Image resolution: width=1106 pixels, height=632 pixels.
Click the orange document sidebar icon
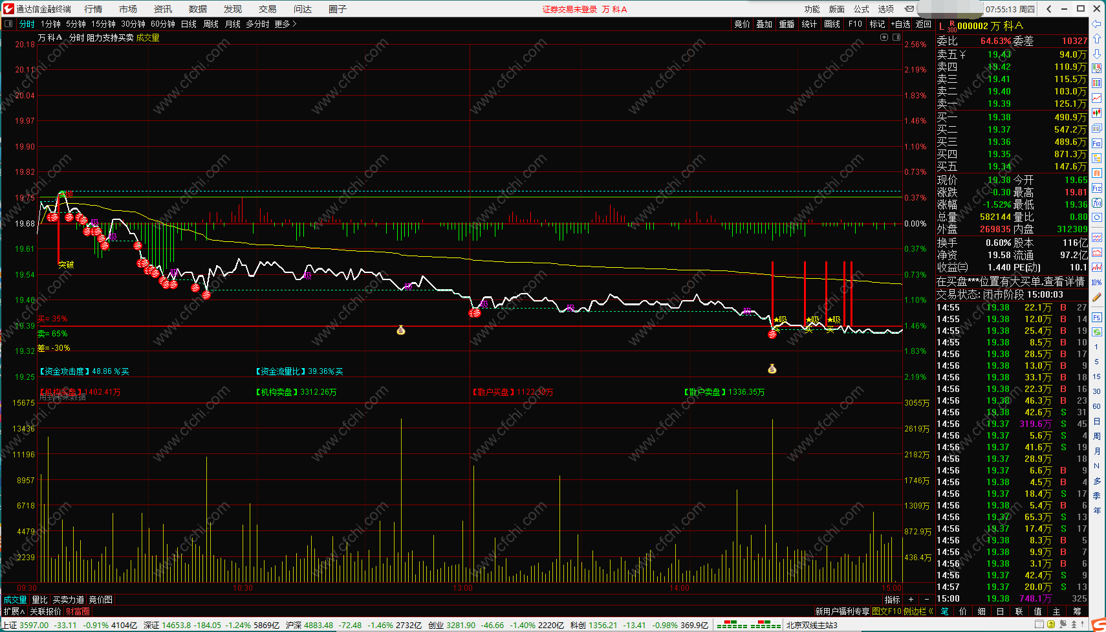[x=1097, y=173]
